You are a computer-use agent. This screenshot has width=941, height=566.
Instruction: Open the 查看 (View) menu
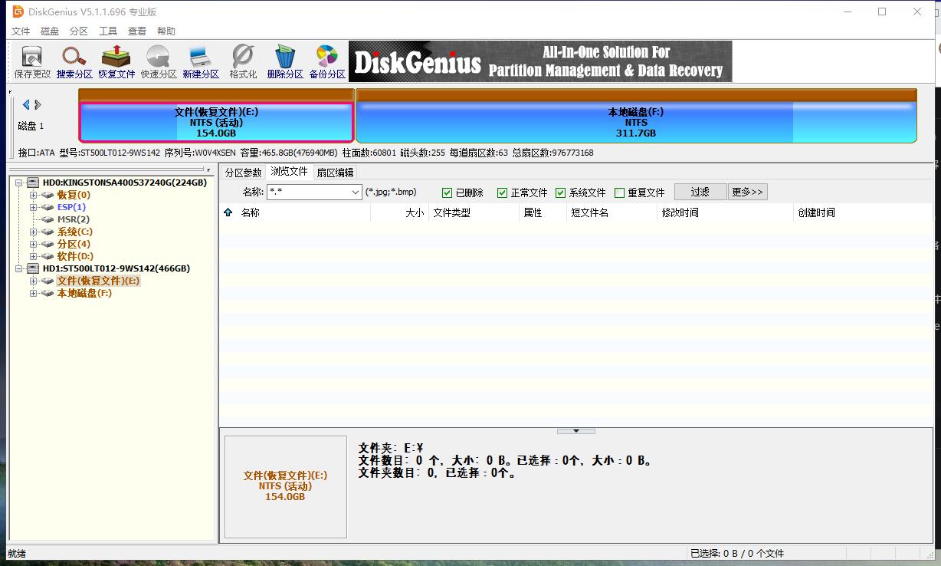click(x=137, y=31)
